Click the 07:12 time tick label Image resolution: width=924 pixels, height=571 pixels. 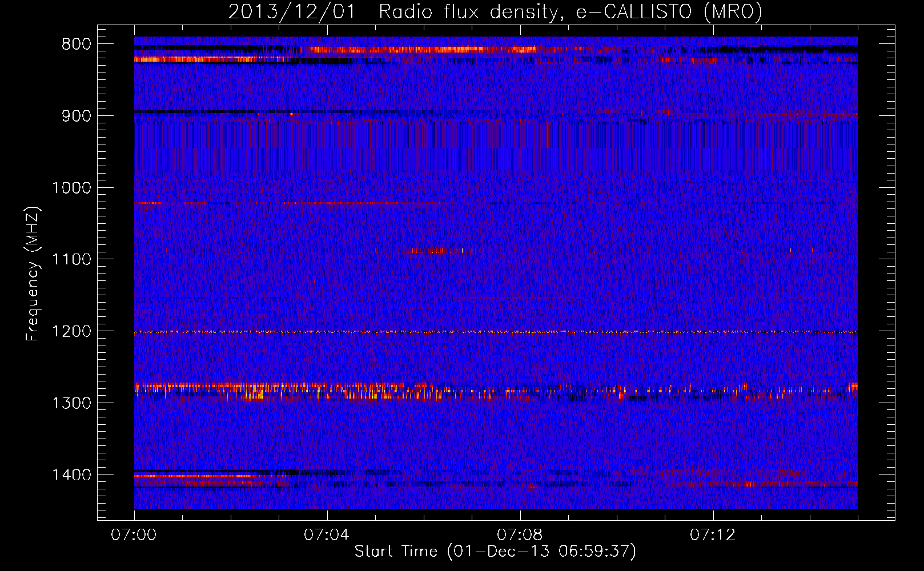pyautogui.click(x=713, y=535)
